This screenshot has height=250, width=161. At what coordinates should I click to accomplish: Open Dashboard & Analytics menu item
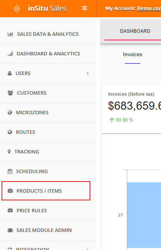click(x=48, y=54)
